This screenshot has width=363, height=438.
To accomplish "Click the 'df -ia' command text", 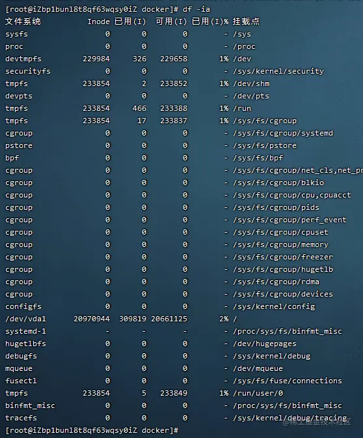I will [196, 9].
